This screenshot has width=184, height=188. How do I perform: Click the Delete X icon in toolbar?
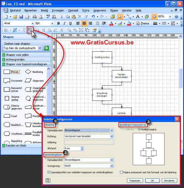80,17
